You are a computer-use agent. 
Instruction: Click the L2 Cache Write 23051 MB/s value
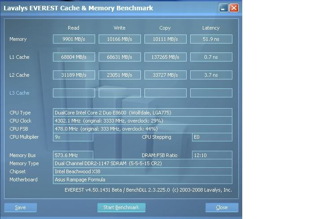(120, 75)
